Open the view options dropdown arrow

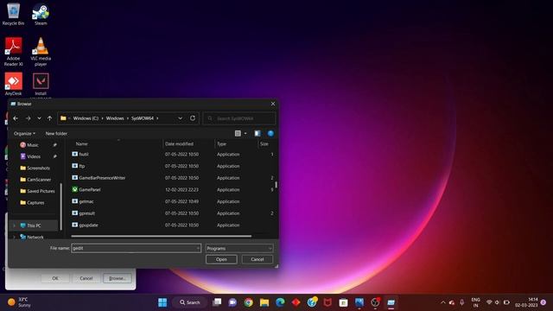coord(245,133)
